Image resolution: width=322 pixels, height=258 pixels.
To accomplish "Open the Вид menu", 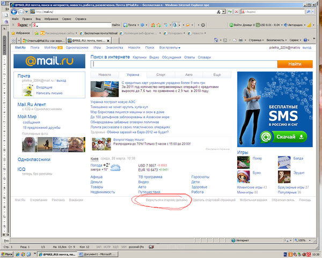I will point(38,19).
